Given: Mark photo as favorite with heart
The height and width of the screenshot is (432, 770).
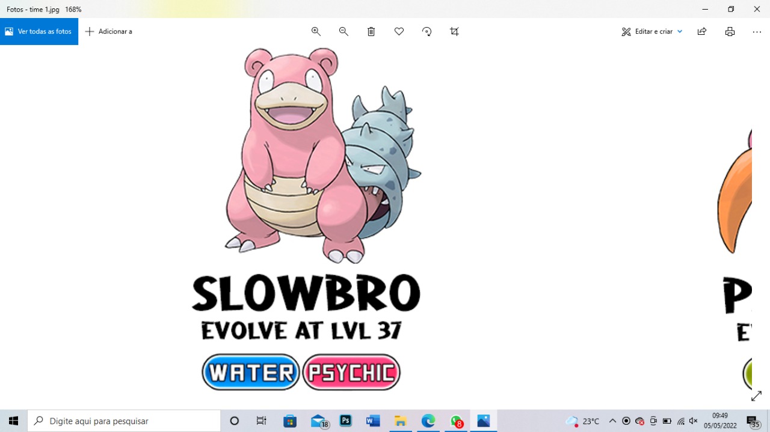Looking at the screenshot, I should (x=399, y=31).
